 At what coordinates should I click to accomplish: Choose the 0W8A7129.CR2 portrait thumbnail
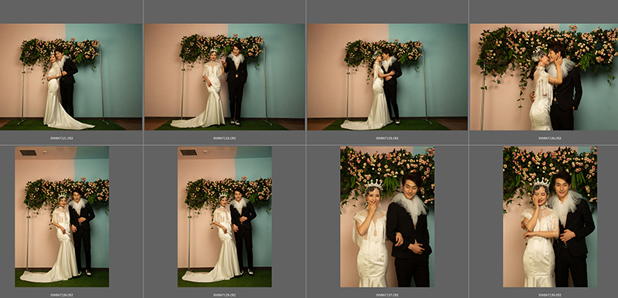225,217
